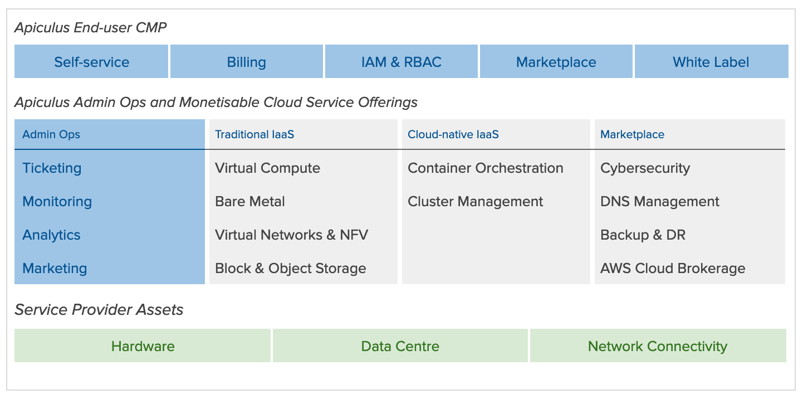Screen dimensions: 803x399
Task: Click Virtual Networks & NFV
Action: pyautogui.click(x=291, y=235)
